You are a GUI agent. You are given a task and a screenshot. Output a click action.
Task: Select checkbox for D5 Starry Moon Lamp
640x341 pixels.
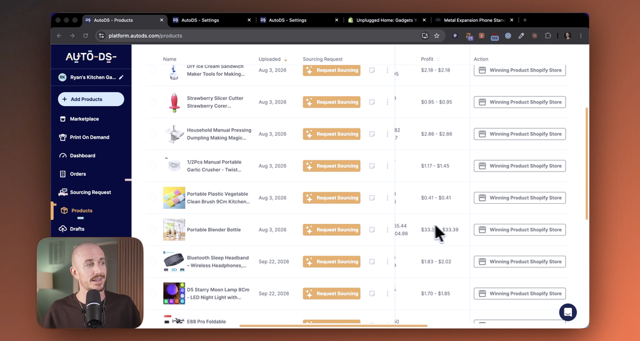pyautogui.click(x=152, y=294)
